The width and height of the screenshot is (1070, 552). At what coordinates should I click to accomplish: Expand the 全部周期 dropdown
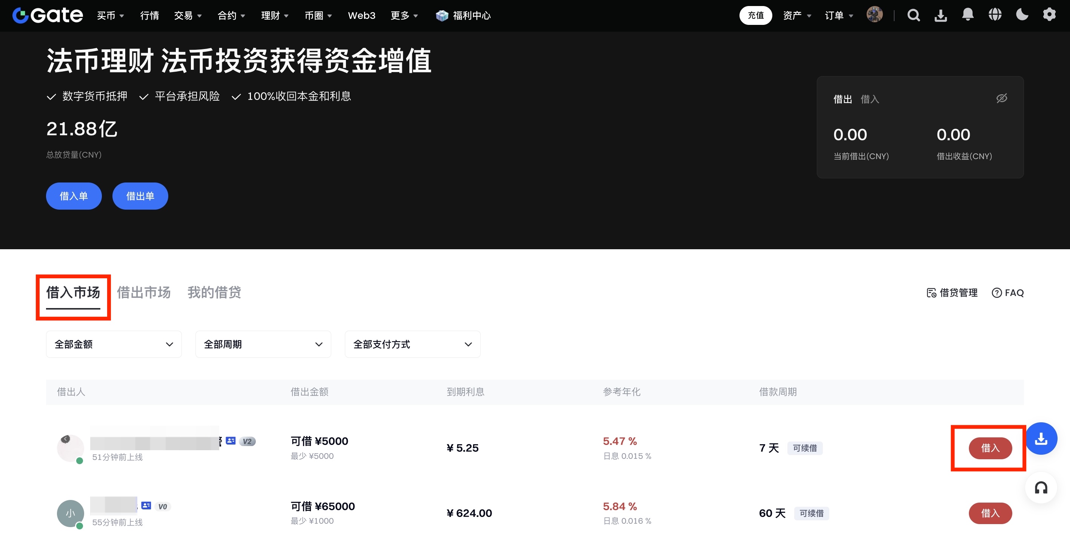(x=263, y=344)
